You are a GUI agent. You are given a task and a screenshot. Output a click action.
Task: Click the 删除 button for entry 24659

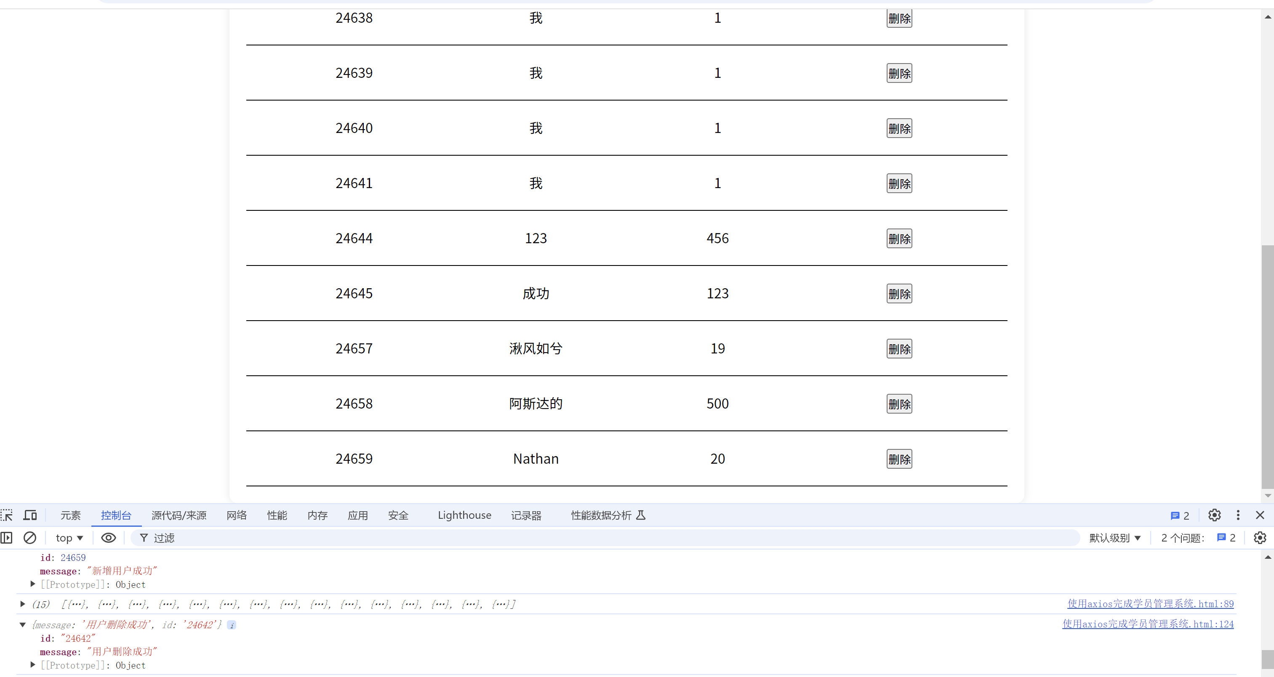[x=897, y=459]
